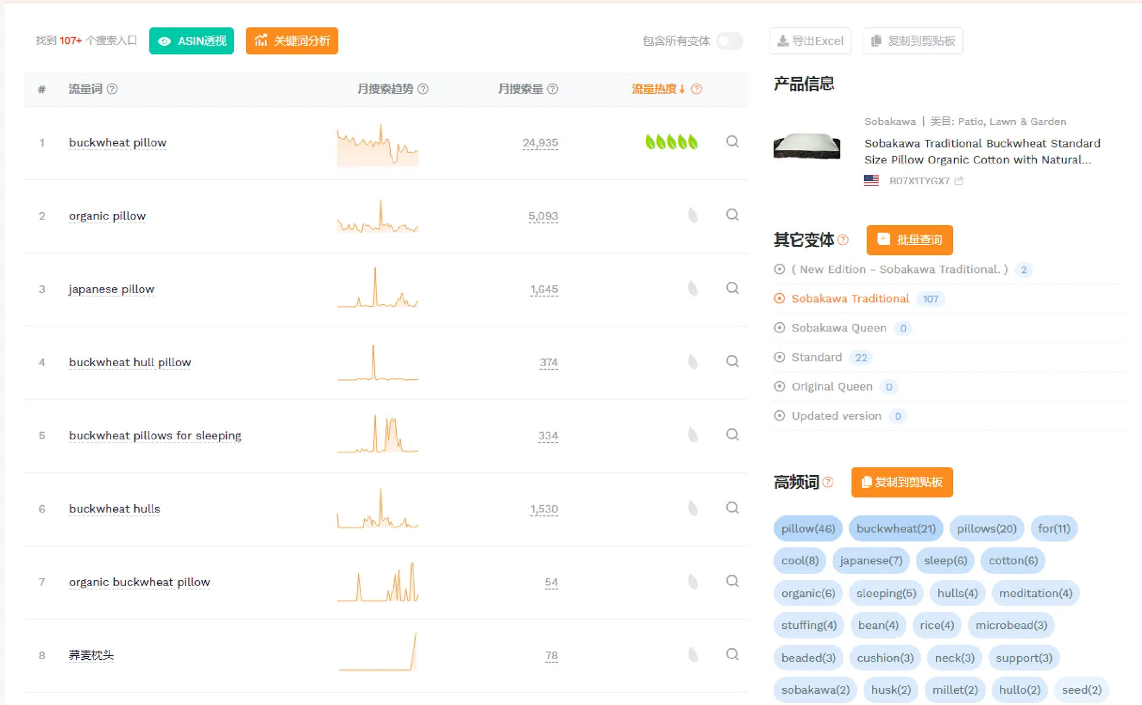Click search icon for organic buckwheat pillow row
1142x705 pixels.
pos(732,581)
